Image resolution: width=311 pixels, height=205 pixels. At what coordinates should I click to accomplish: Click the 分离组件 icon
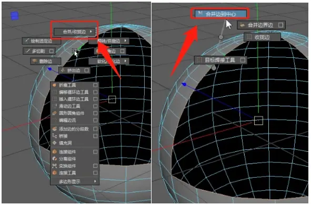pos(55,159)
